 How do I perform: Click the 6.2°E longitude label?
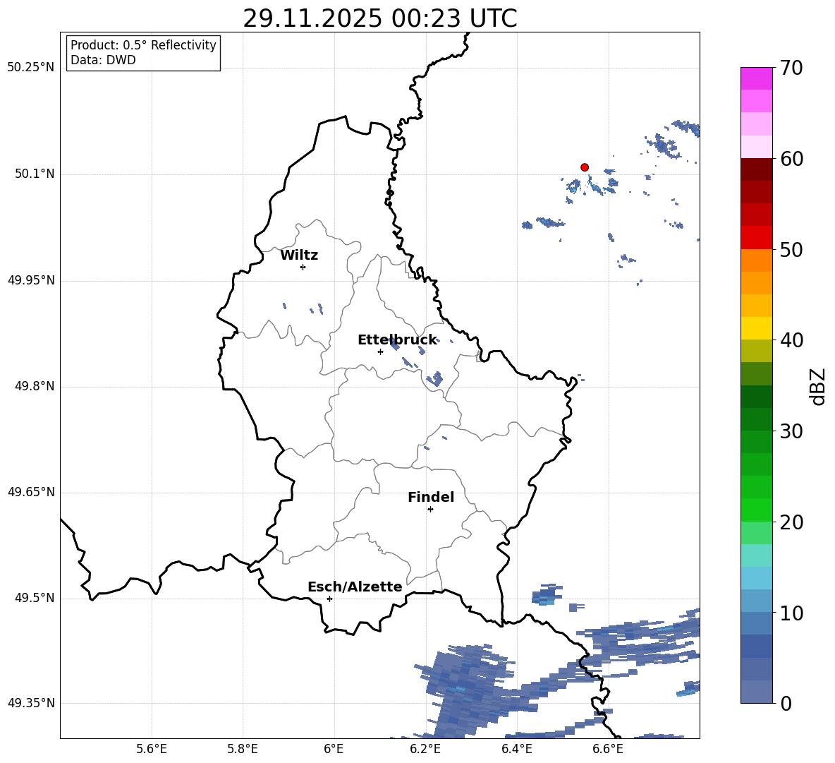(425, 749)
